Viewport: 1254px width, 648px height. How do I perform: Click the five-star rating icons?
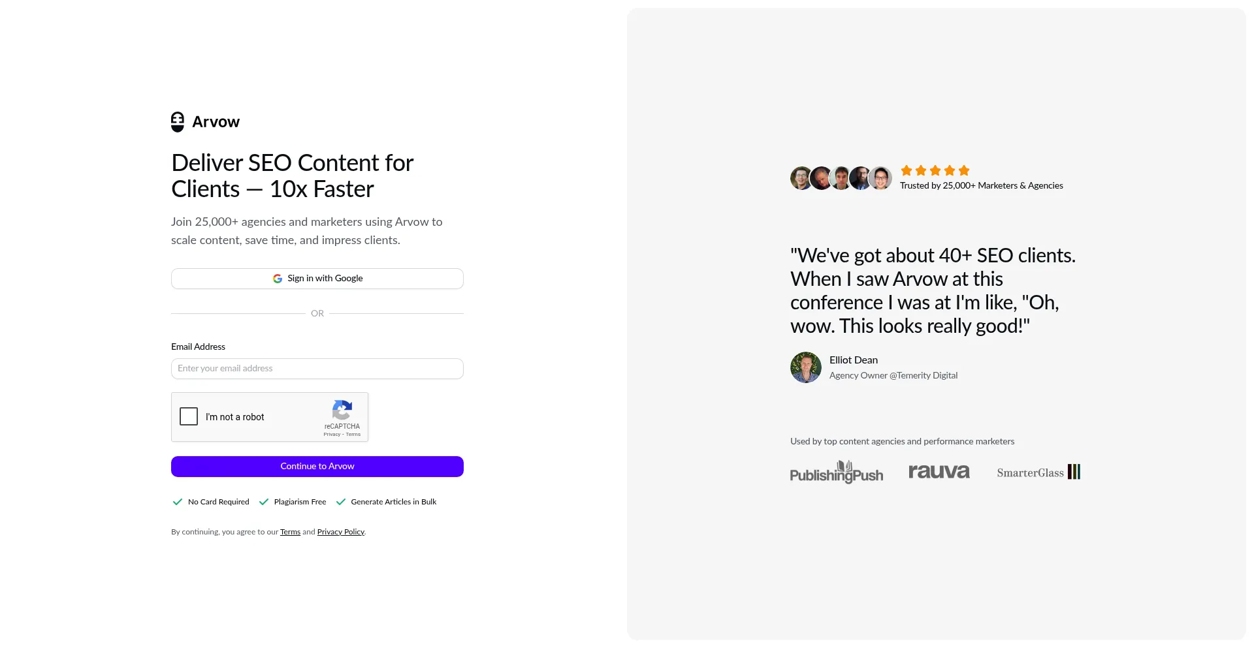(935, 171)
